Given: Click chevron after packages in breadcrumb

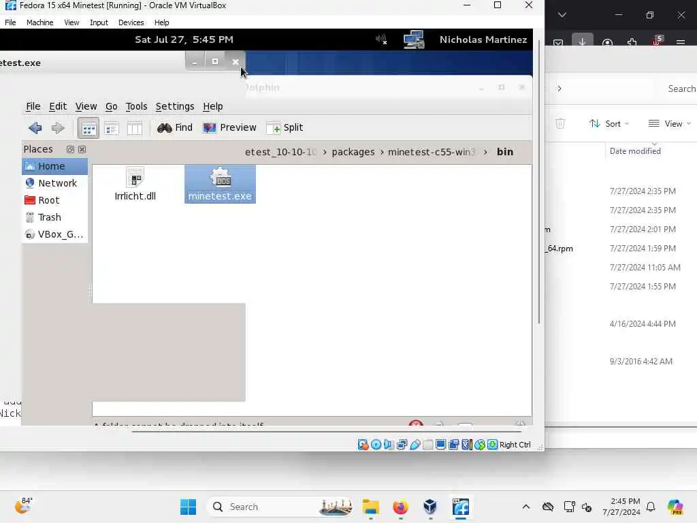Looking at the screenshot, I should (382, 152).
